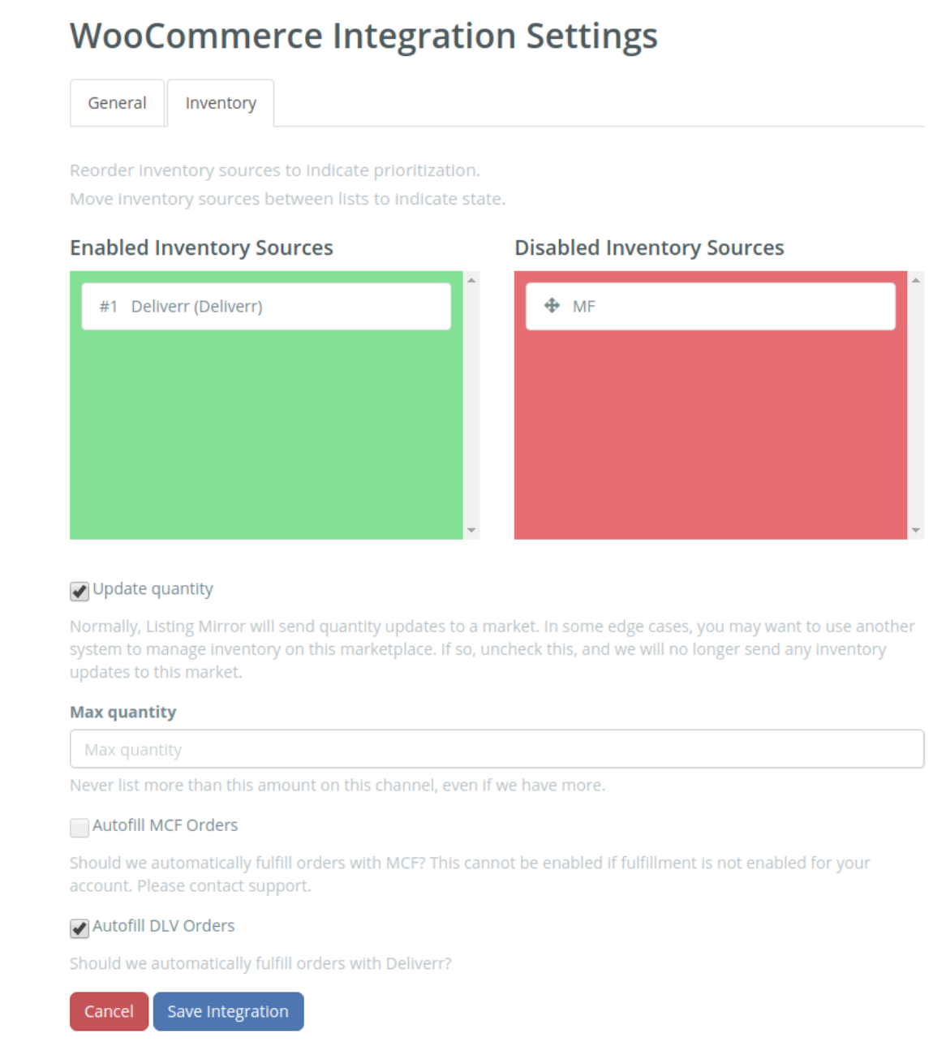Click the red Cancel button

click(x=109, y=1011)
